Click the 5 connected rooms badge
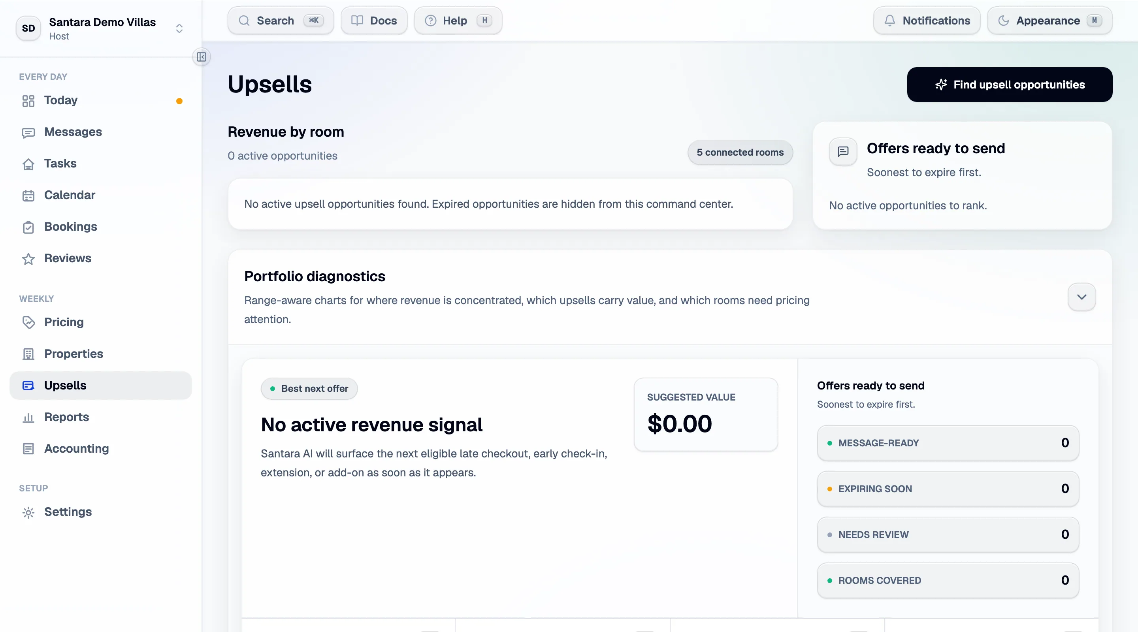This screenshot has height=632, width=1138. [740, 152]
